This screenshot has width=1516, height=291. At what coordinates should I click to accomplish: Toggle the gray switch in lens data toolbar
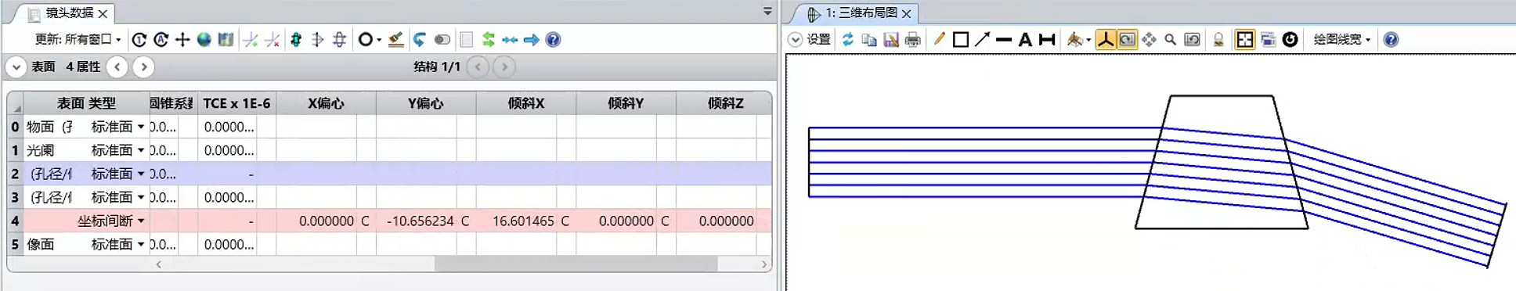[442, 39]
